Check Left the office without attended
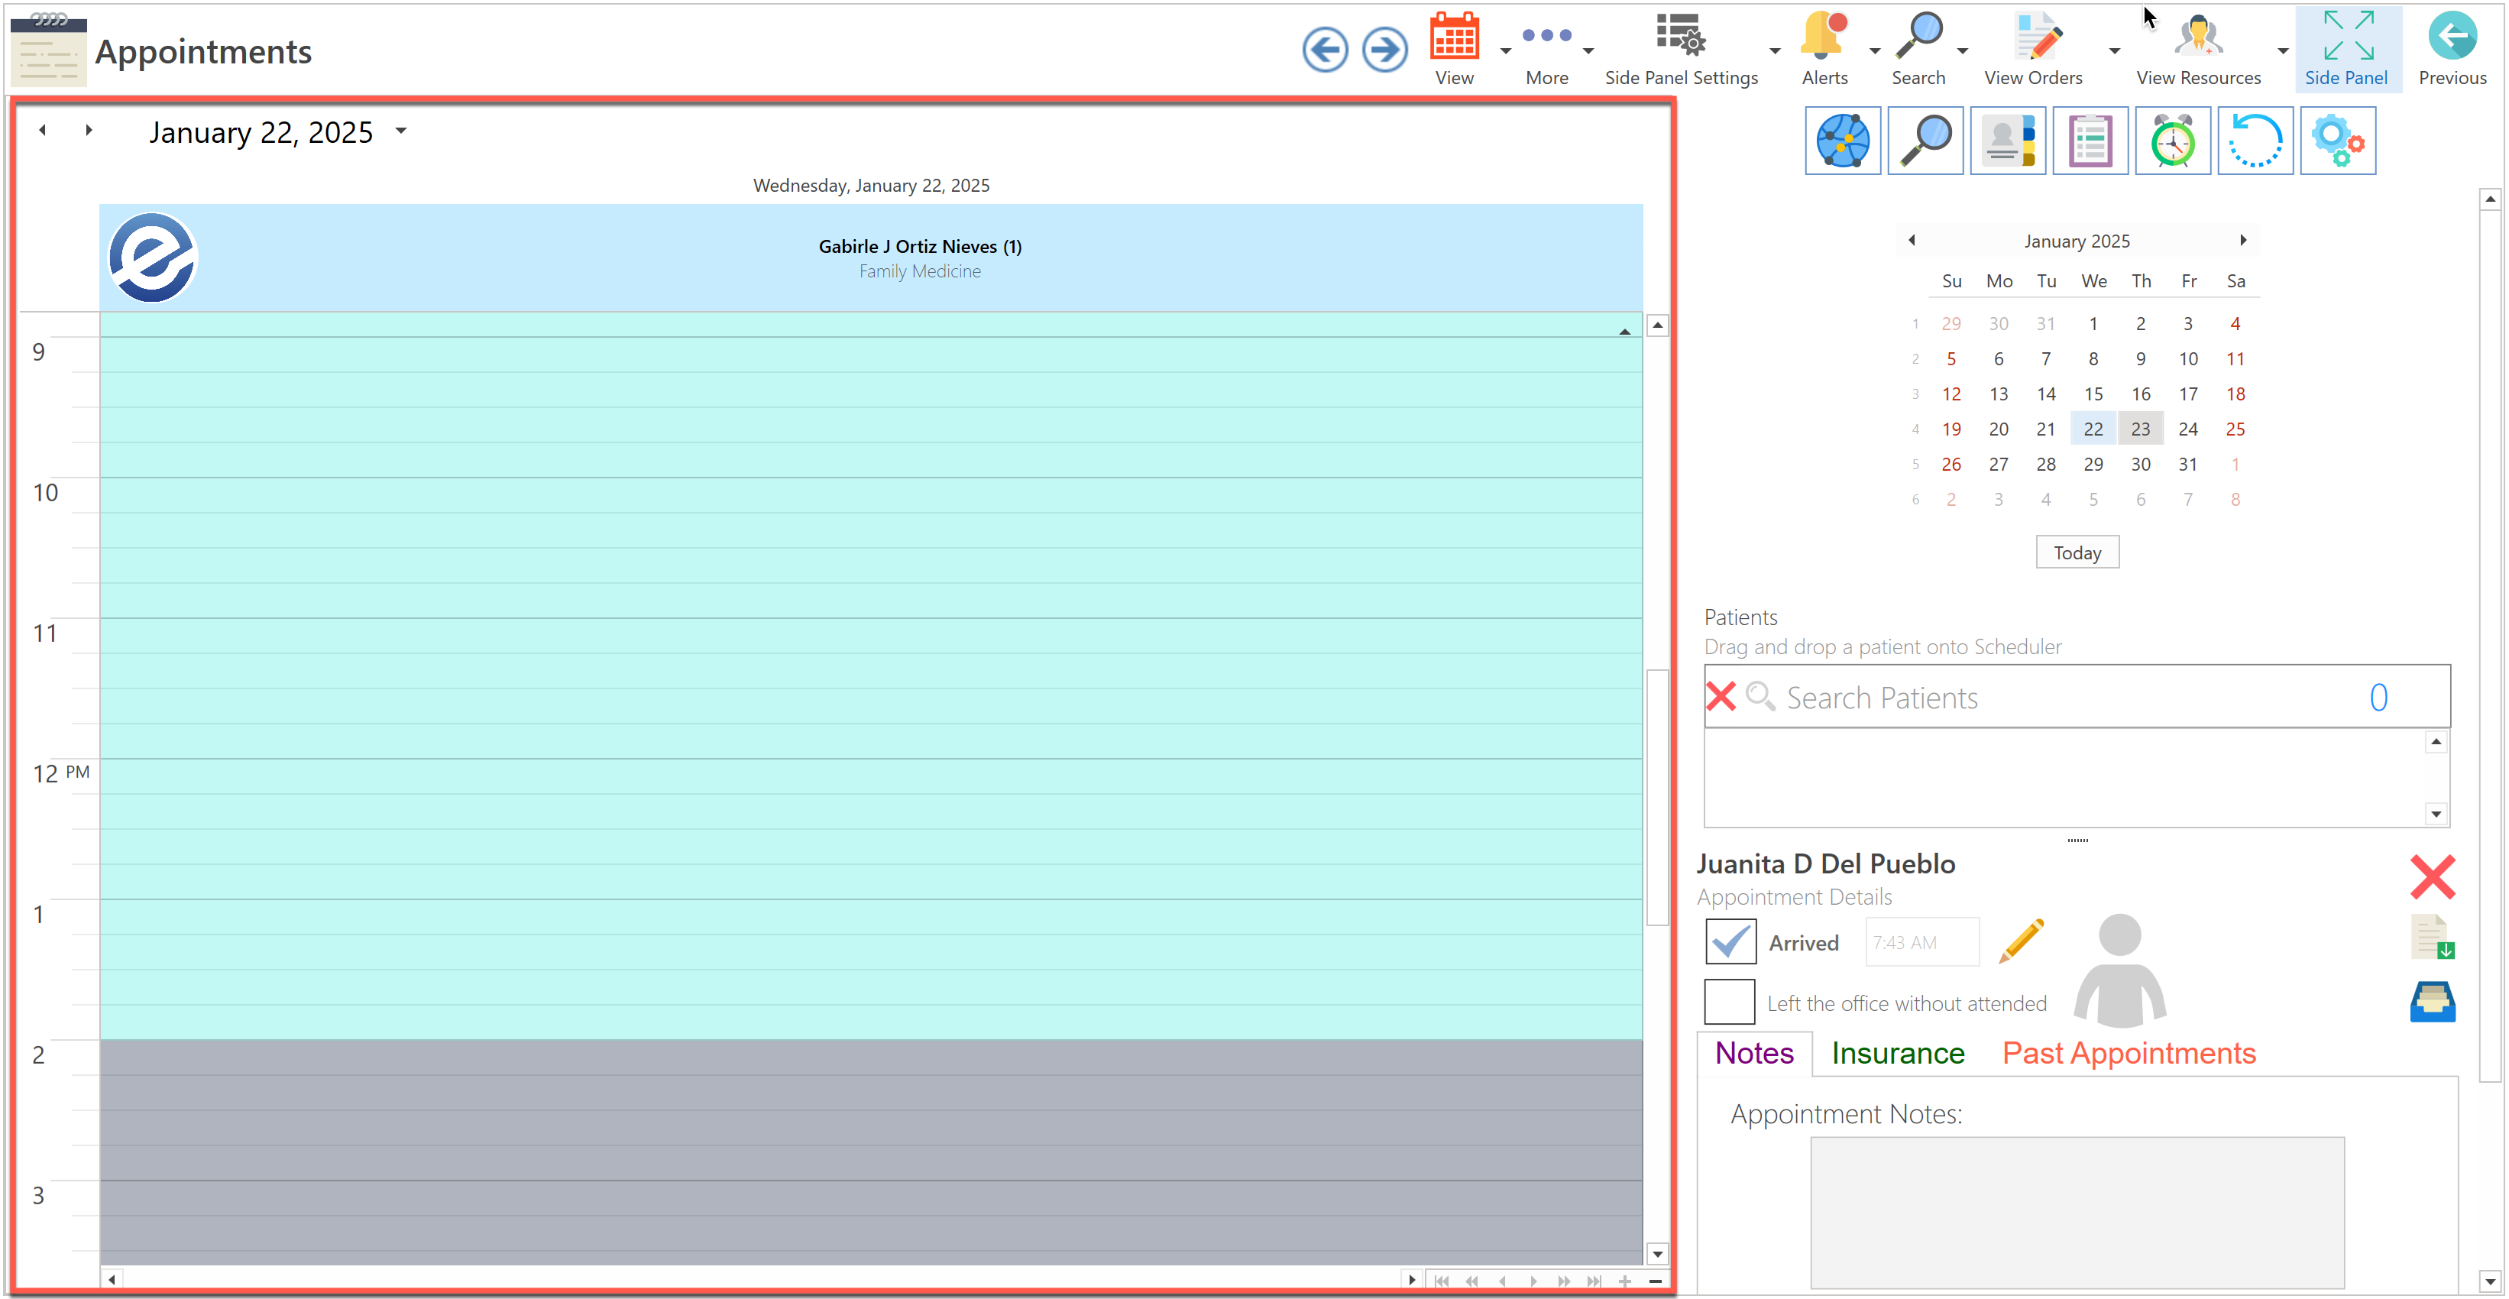This screenshot has width=2509, height=1299. tap(1730, 1003)
